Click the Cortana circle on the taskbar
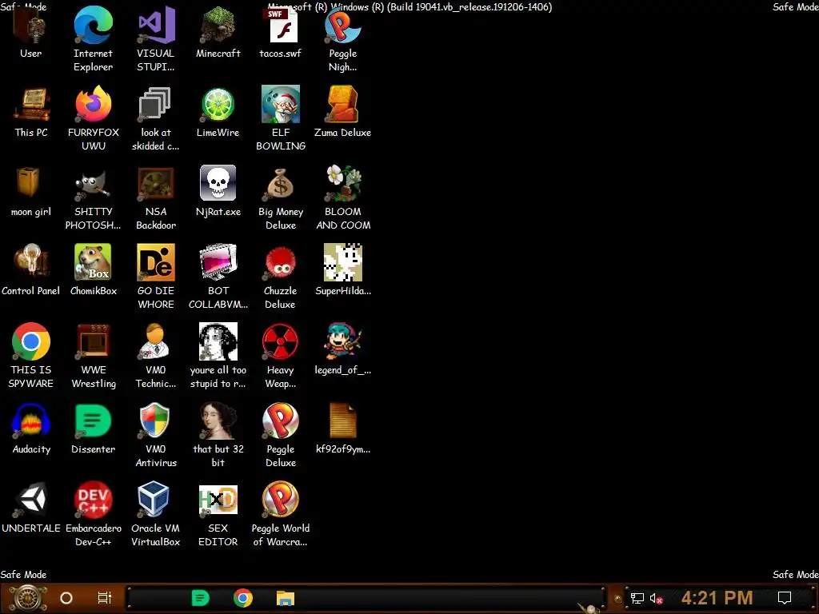This screenshot has width=819, height=614. (x=66, y=598)
